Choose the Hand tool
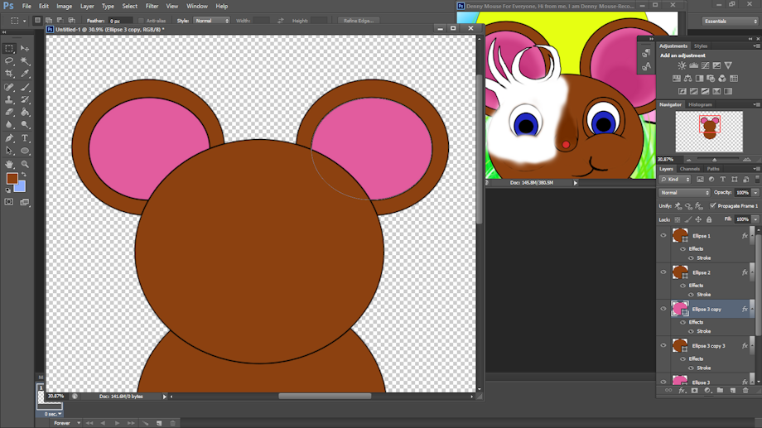762x428 pixels. 9,164
